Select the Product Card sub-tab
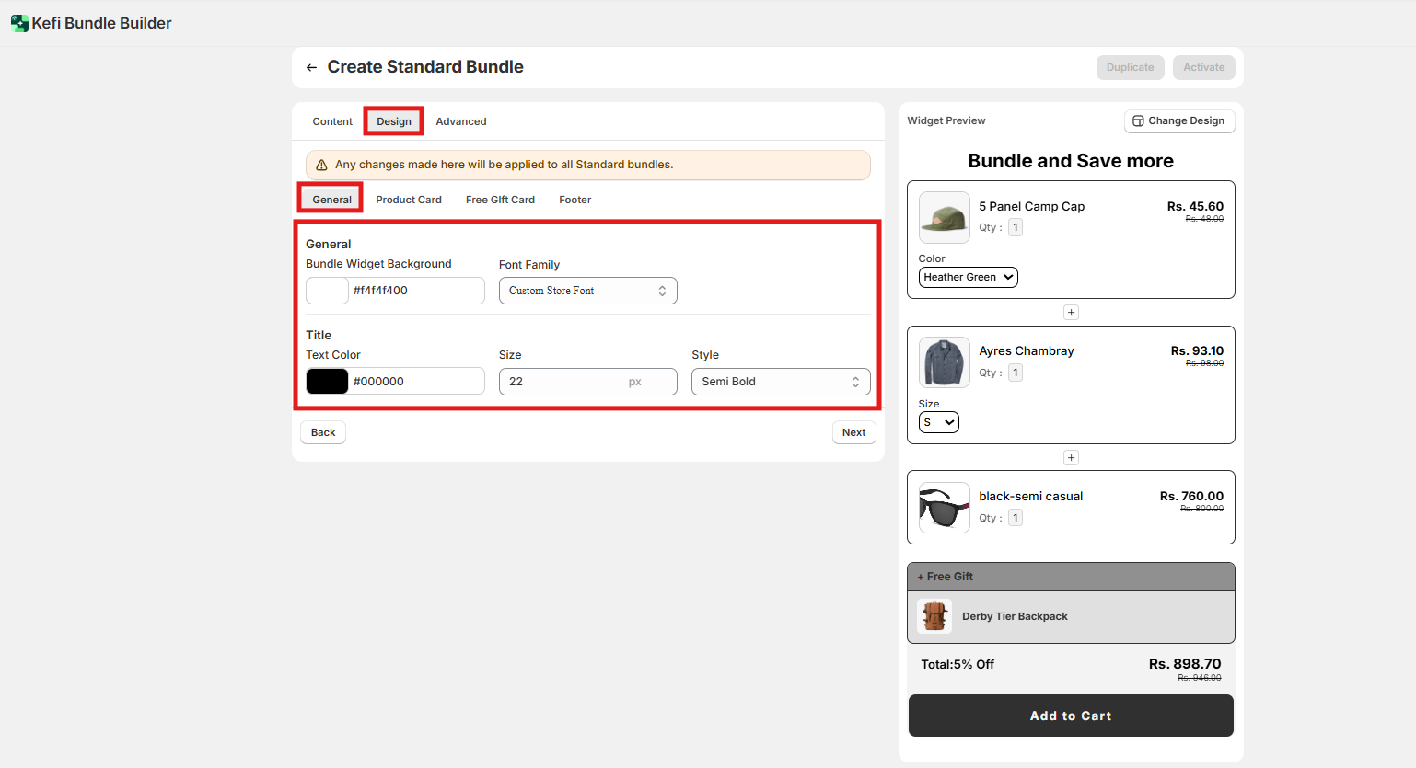This screenshot has height=768, width=1416. 408,200
